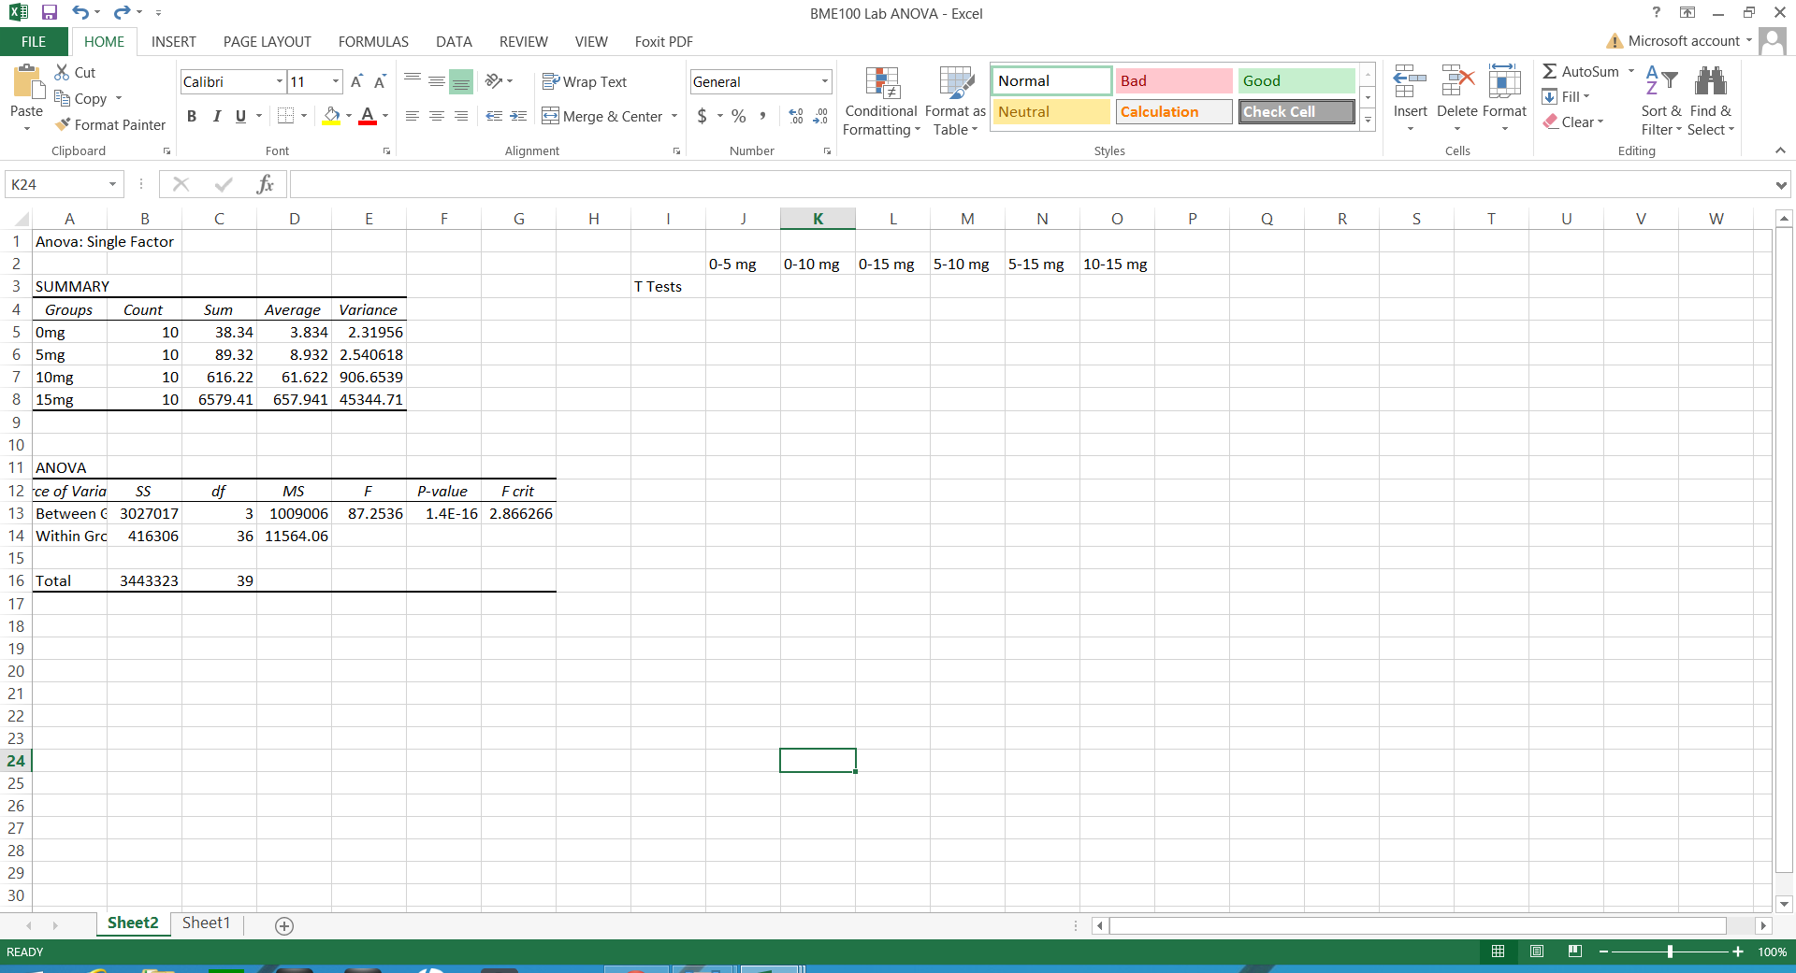Viewport: 1796px width, 973px height.
Task: Open the FORMULAS ribbon tab
Action: pyautogui.click(x=373, y=42)
